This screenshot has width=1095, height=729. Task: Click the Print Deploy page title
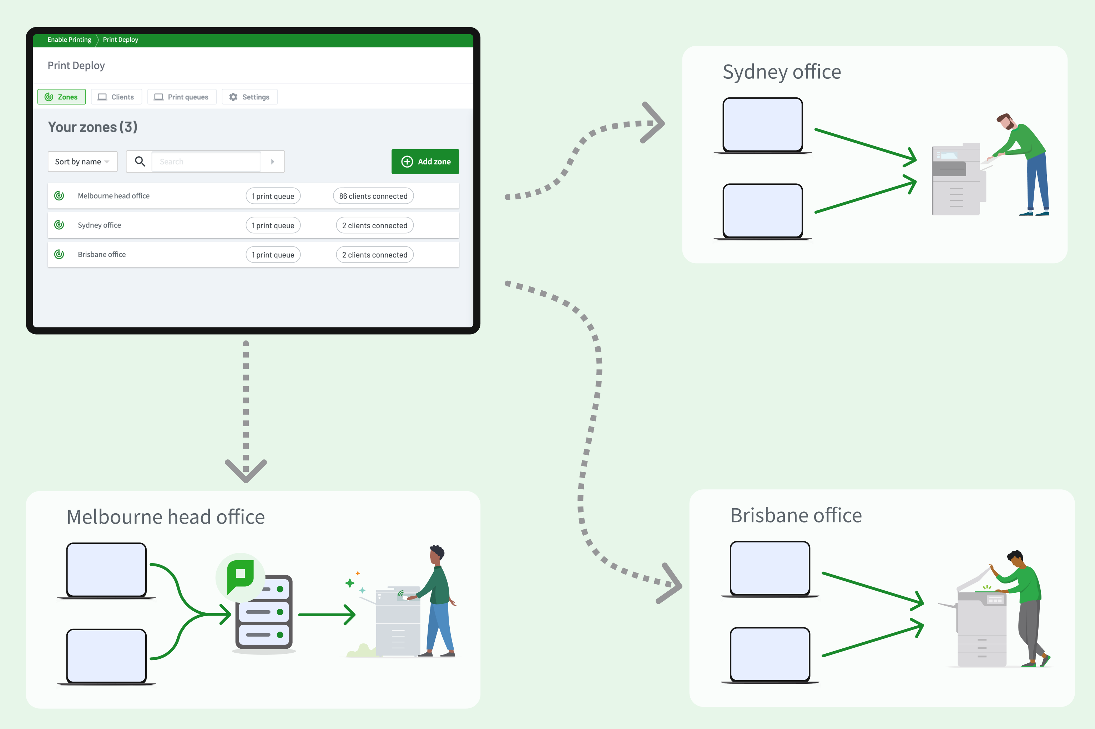76,66
